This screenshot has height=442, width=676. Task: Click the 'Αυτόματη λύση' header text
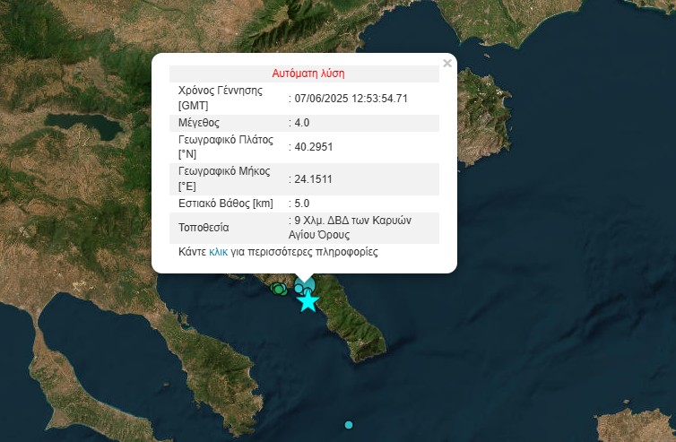pos(308,74)
